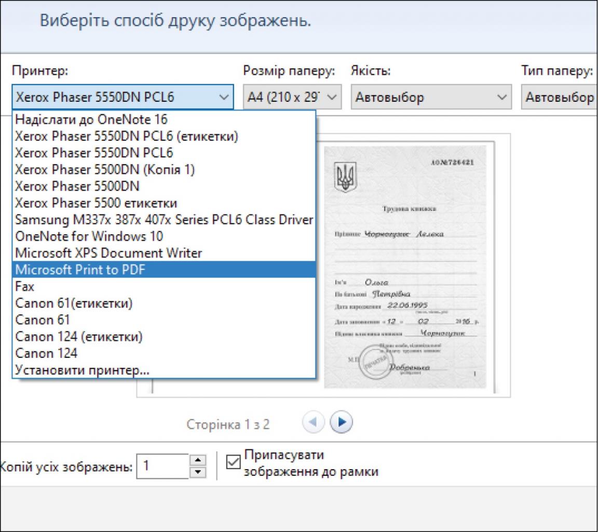Select Xerox Phaser 5550DN PCL6 in the list
This screenshot has height=532, width=598.
[x=164, y=153]
